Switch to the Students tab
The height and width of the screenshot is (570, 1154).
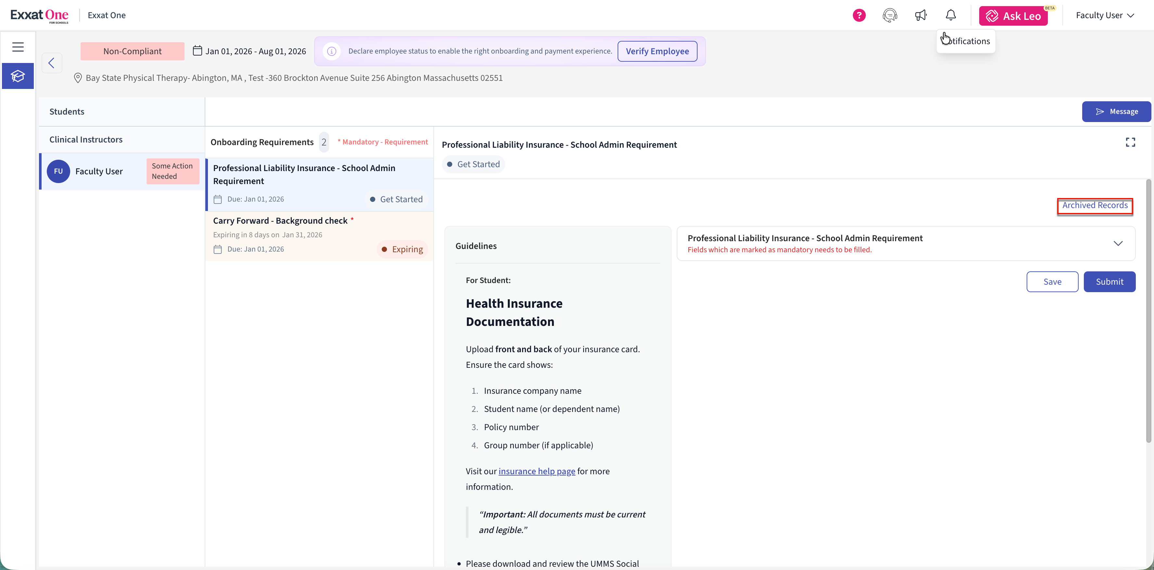coord(67,111)
